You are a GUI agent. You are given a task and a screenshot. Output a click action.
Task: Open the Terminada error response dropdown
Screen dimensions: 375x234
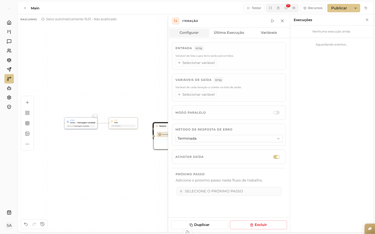click(229, 139)
